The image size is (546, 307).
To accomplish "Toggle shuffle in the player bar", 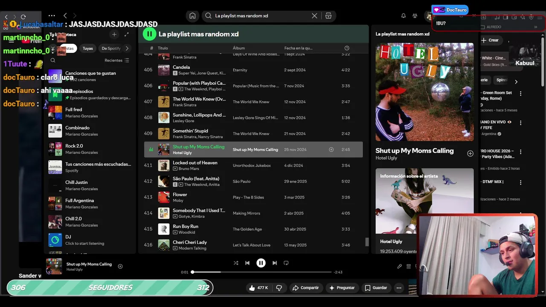I will tap(236, 263).
